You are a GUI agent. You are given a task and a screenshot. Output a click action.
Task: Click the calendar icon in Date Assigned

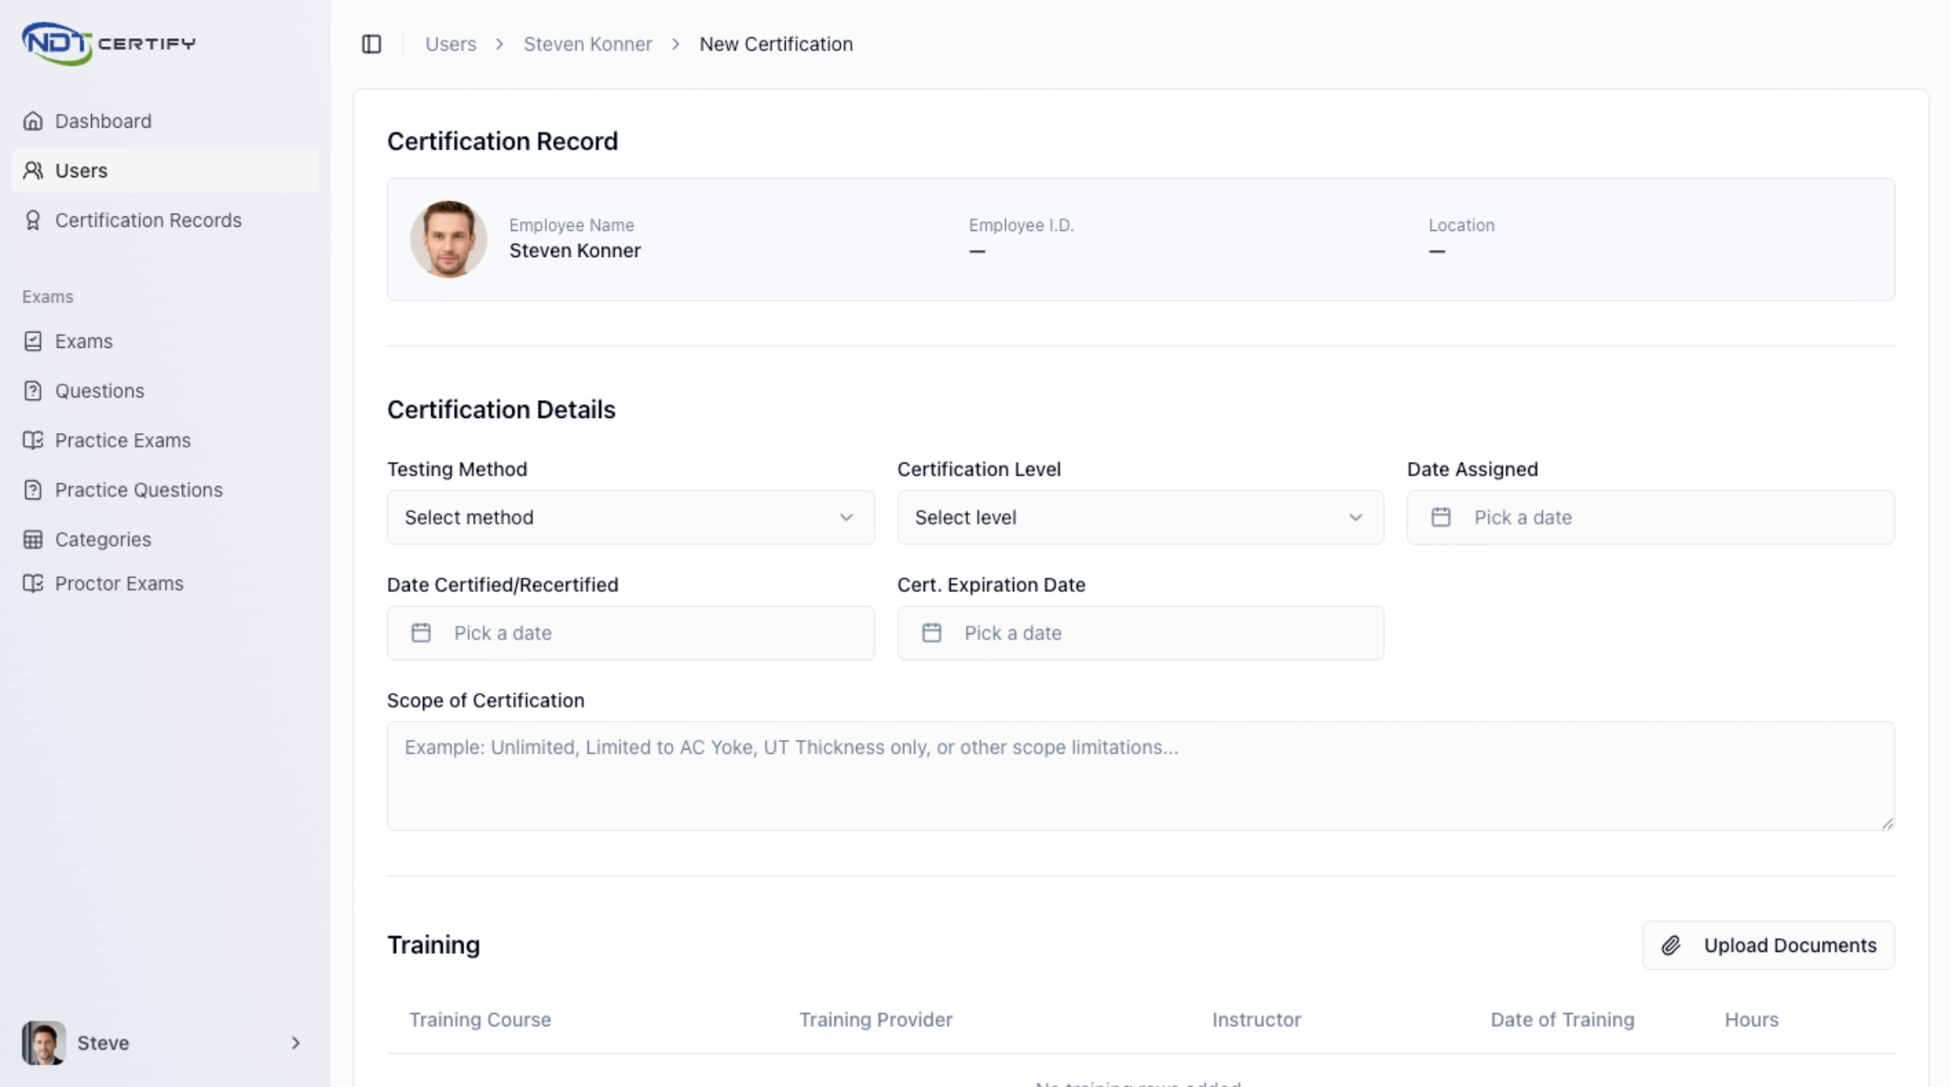[1440, 517]
